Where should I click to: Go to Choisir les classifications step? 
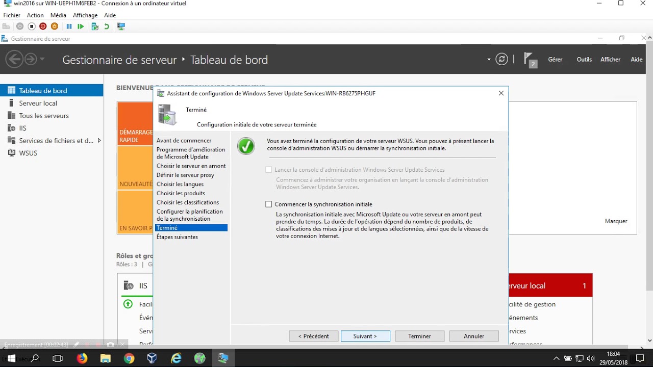[x=188, y=203]
